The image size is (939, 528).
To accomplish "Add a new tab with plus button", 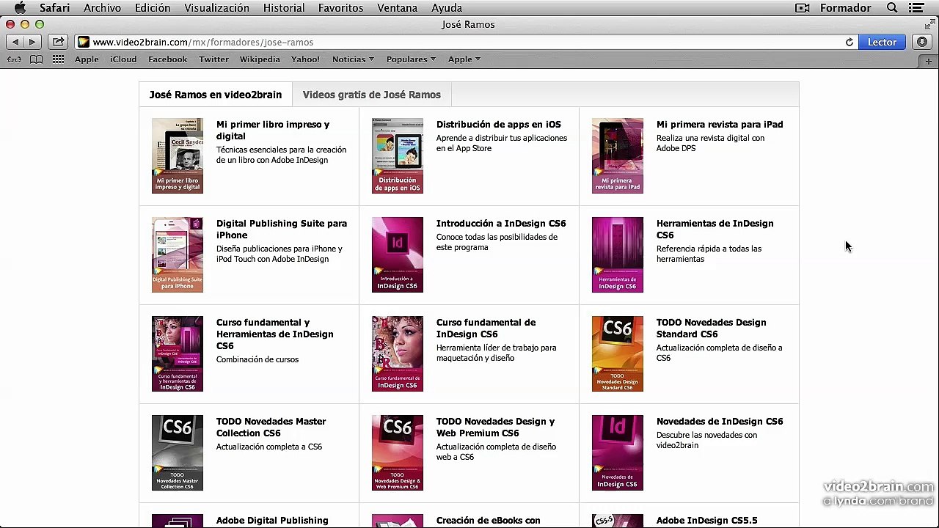I will point(928,61).
